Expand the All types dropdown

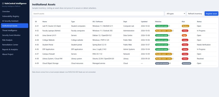[x=175, y=13]
